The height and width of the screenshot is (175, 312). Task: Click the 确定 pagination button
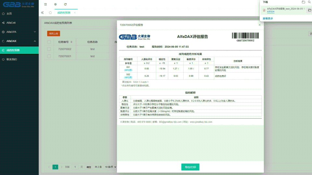(x=89, y=167)
